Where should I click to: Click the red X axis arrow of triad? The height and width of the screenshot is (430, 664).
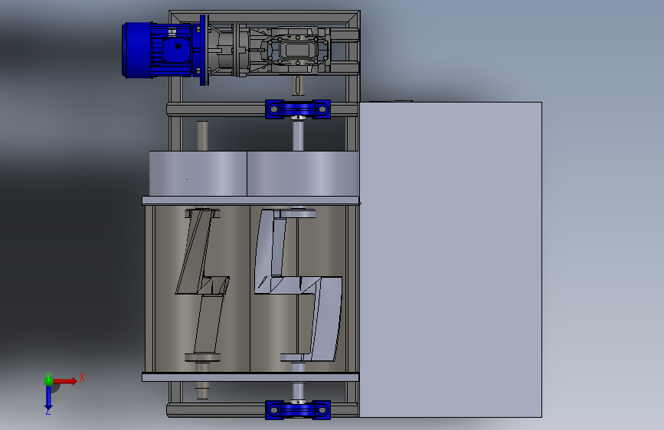pyautogui.click(x=64, y=381)
